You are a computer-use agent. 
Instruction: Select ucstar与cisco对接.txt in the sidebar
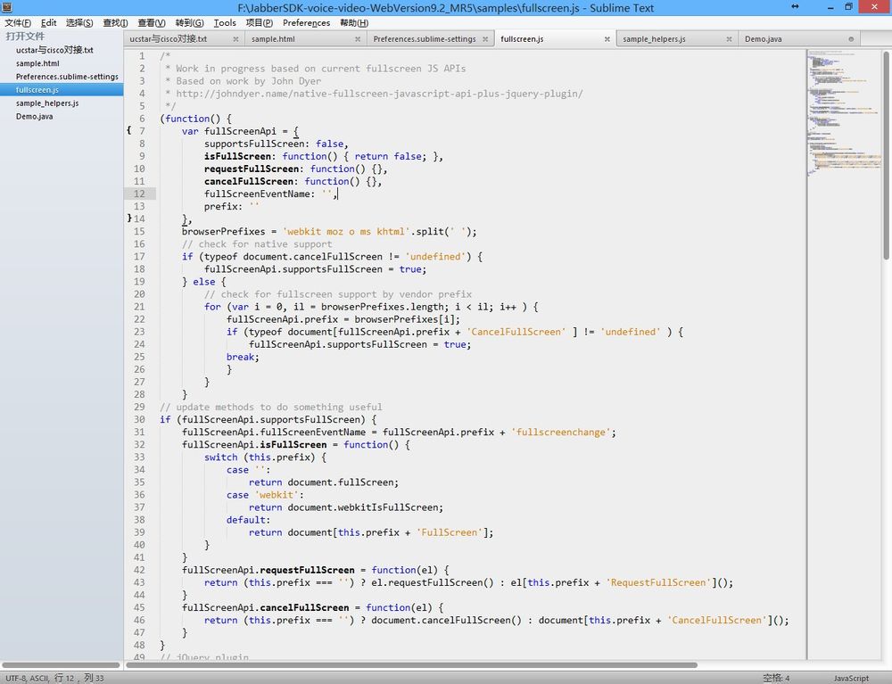(x=62, y=50)
